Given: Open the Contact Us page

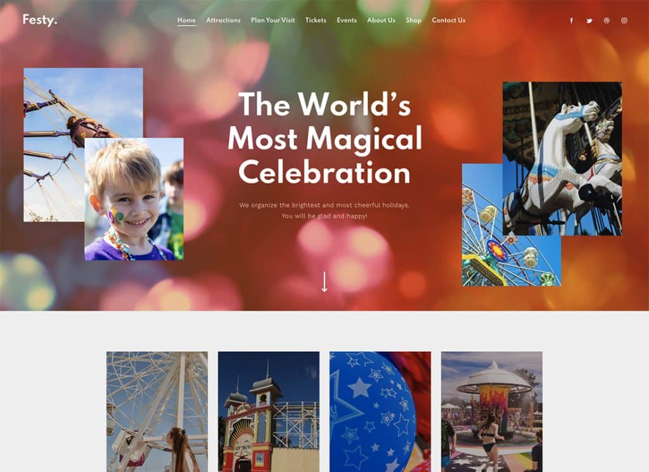Looking at the screenshot, I should [449, 20].
